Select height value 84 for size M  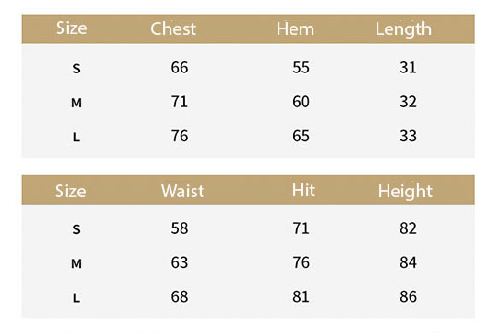point(408,262)
